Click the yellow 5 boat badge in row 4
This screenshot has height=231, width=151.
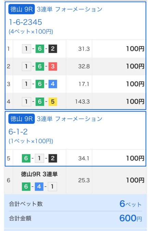click(53, 102)
